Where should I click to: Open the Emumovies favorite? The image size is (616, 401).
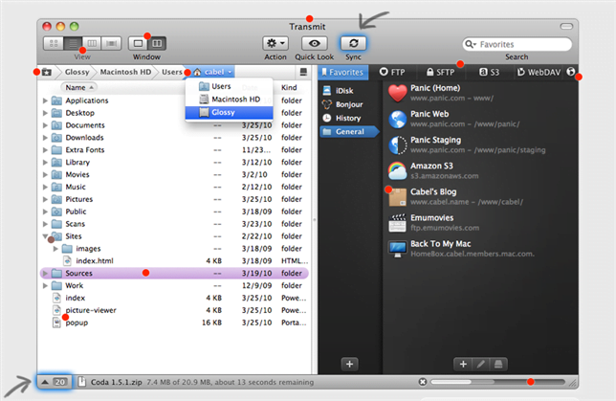tap(480, 223)
